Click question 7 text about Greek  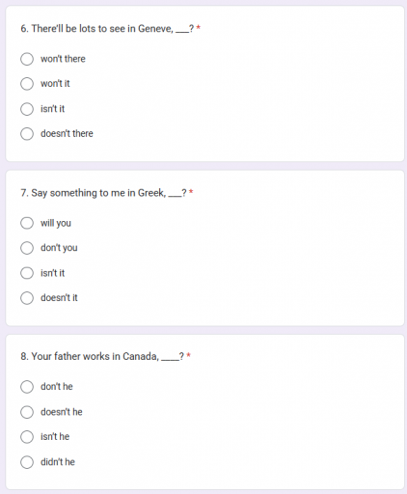tap(103, 193)
